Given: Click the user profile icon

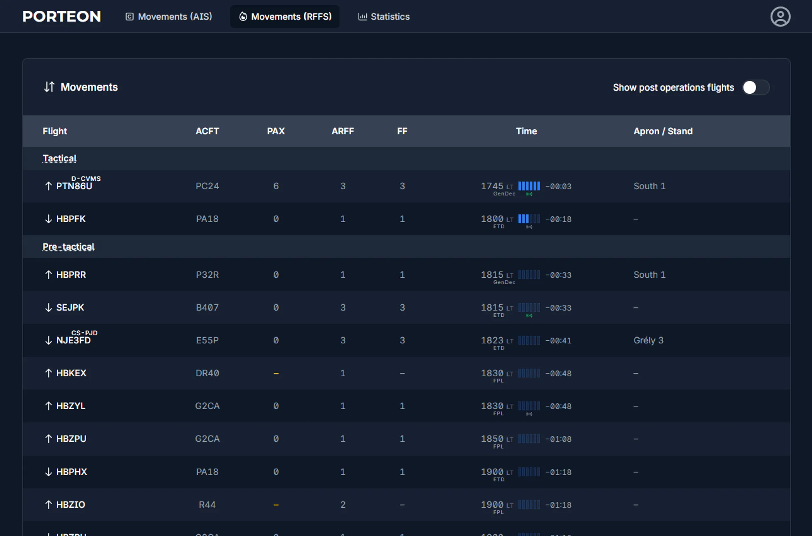Looking at the screenshot, I should [x=781, y=16].
